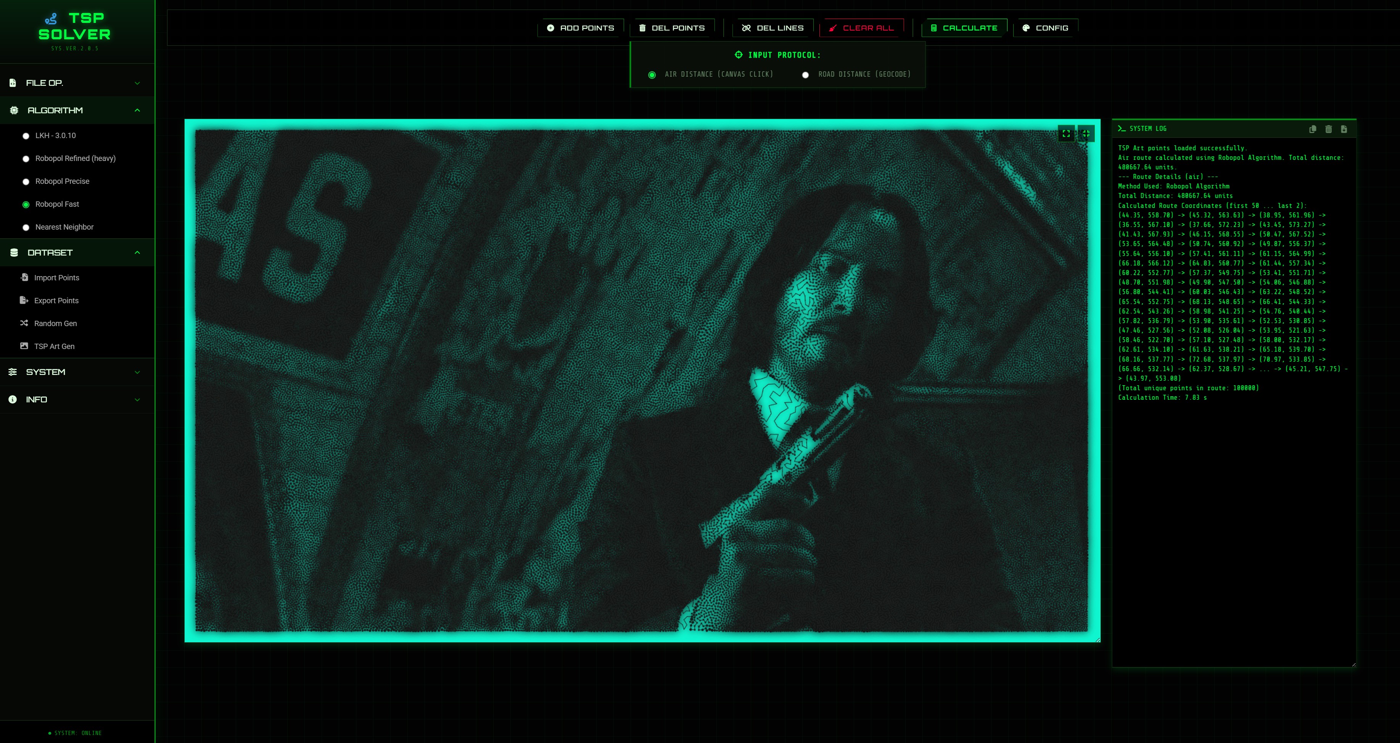This screenshot has height=743, width=1400.
Task: Click the compress/fit-view icon on the canvas
Action: tap(1086, 134)
